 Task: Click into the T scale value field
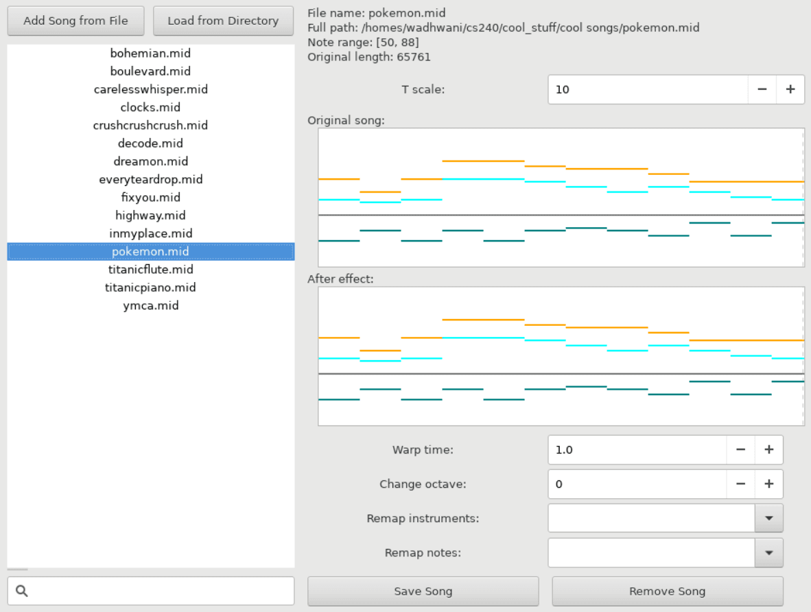647,89
